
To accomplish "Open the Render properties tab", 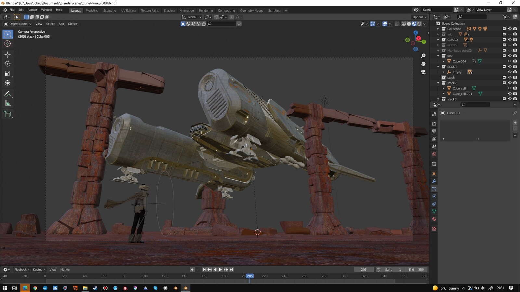I will click(434, 124).
